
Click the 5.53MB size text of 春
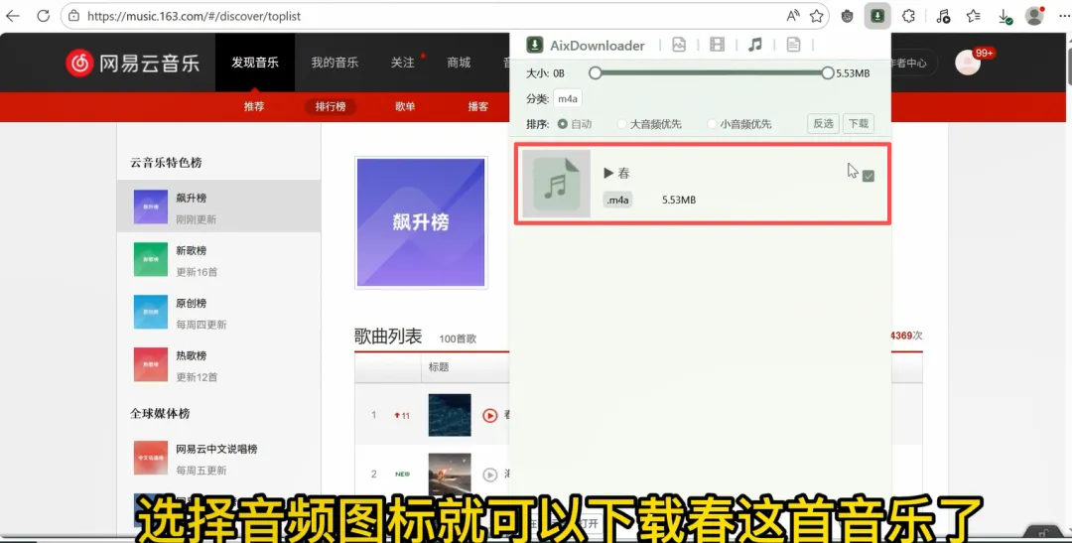(x=679, y=200)
